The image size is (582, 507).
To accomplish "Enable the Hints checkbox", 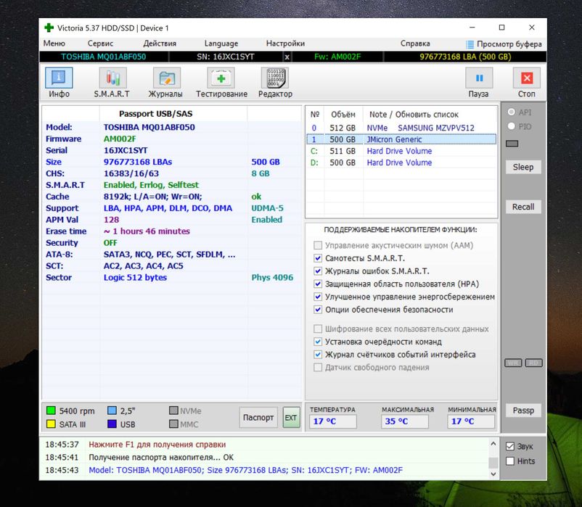I will (x=510, y=461).
